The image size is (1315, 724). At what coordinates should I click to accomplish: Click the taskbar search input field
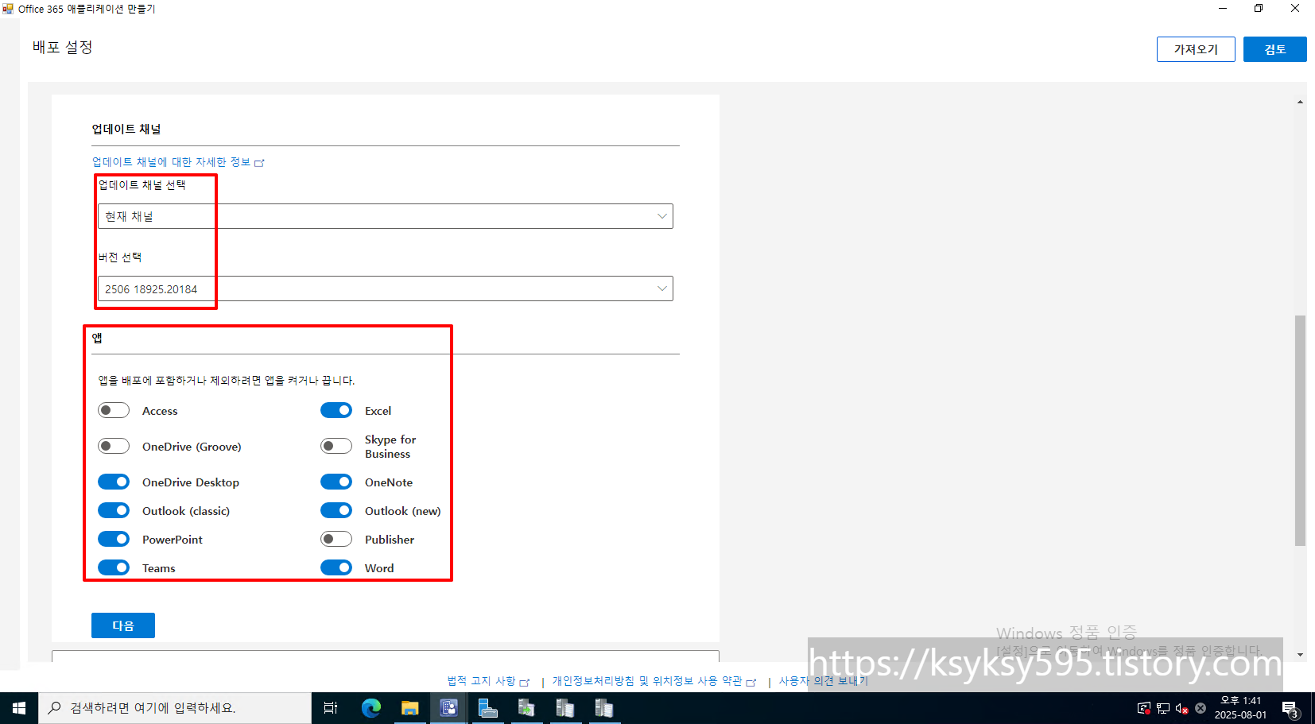[x=175, y=707]
